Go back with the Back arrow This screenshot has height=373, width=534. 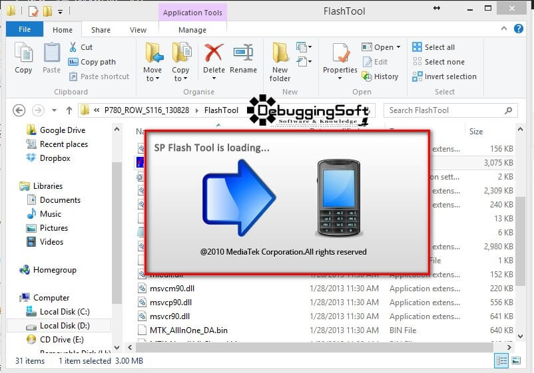19,110
